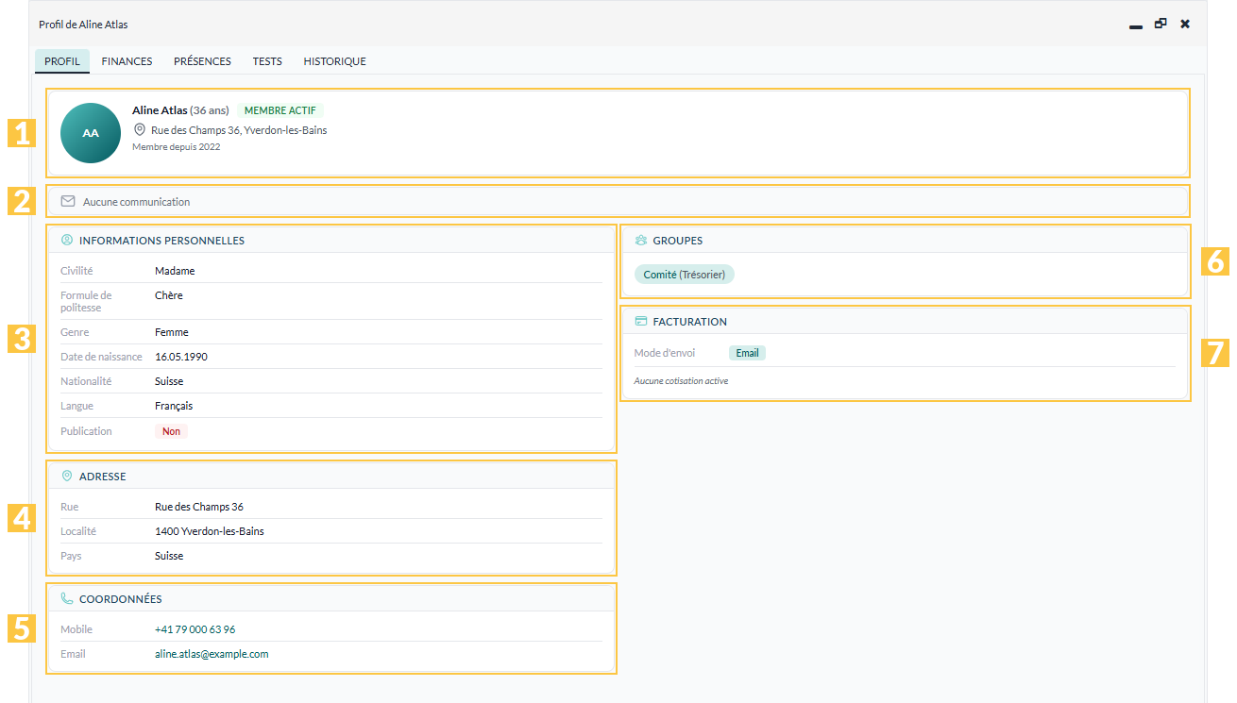Click the Rue value in Adresse section

199,507
